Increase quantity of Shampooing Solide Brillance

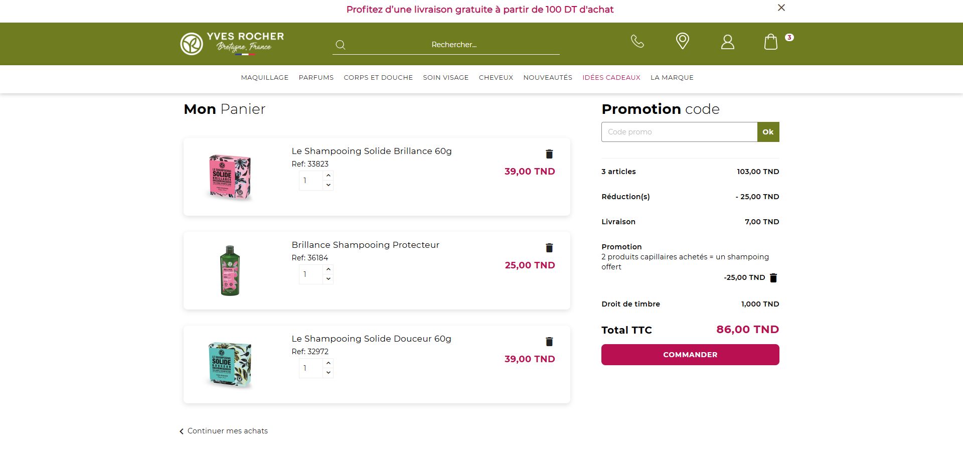(328, 176)
